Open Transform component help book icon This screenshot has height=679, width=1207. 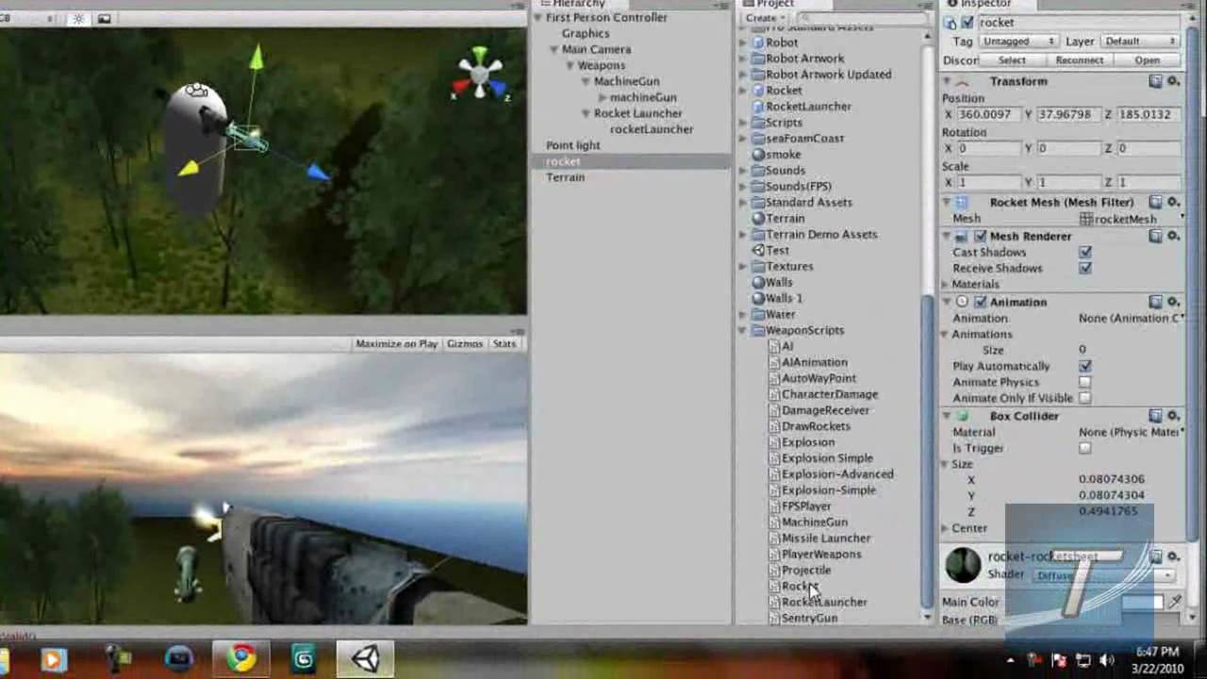[1156, 81]
